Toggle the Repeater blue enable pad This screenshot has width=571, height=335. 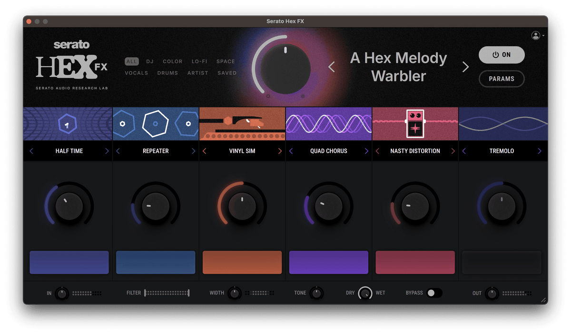(x=156, y=263)
